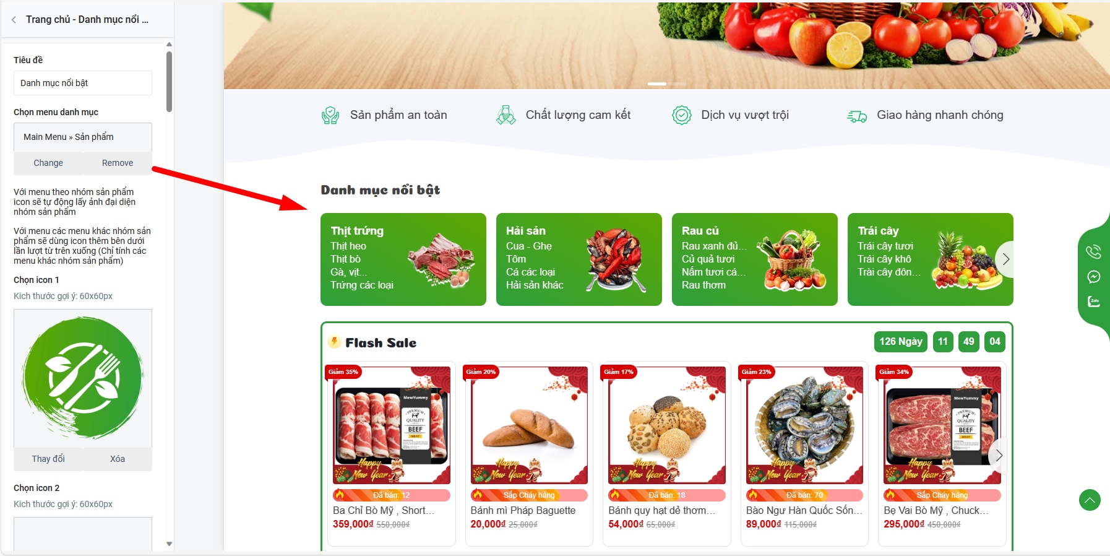The image size is (1110, 556).
Task: Focus the Tiêu đề input field
Action: [x=83, y=83]
